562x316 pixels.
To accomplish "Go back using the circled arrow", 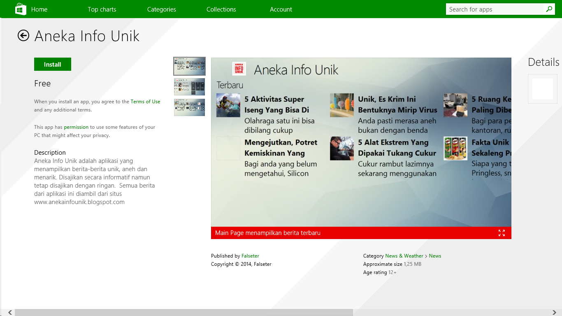I will point(23,36).
